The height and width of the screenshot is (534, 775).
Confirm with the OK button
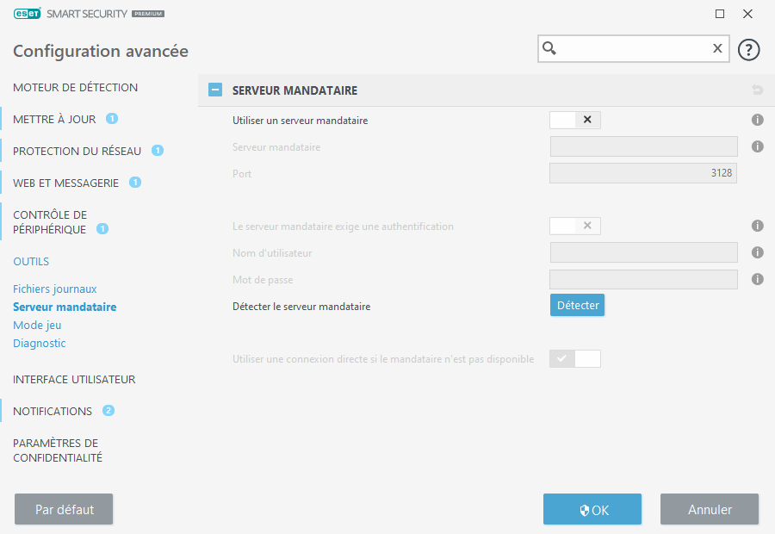tap(592, 509)
